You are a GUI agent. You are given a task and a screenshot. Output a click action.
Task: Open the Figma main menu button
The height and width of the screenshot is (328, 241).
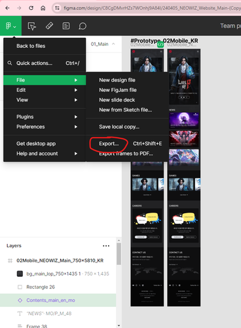tap(10, 26)
